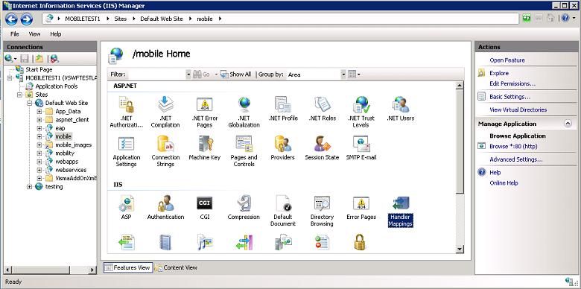Open the .NET Users feature

coord(400,109)
